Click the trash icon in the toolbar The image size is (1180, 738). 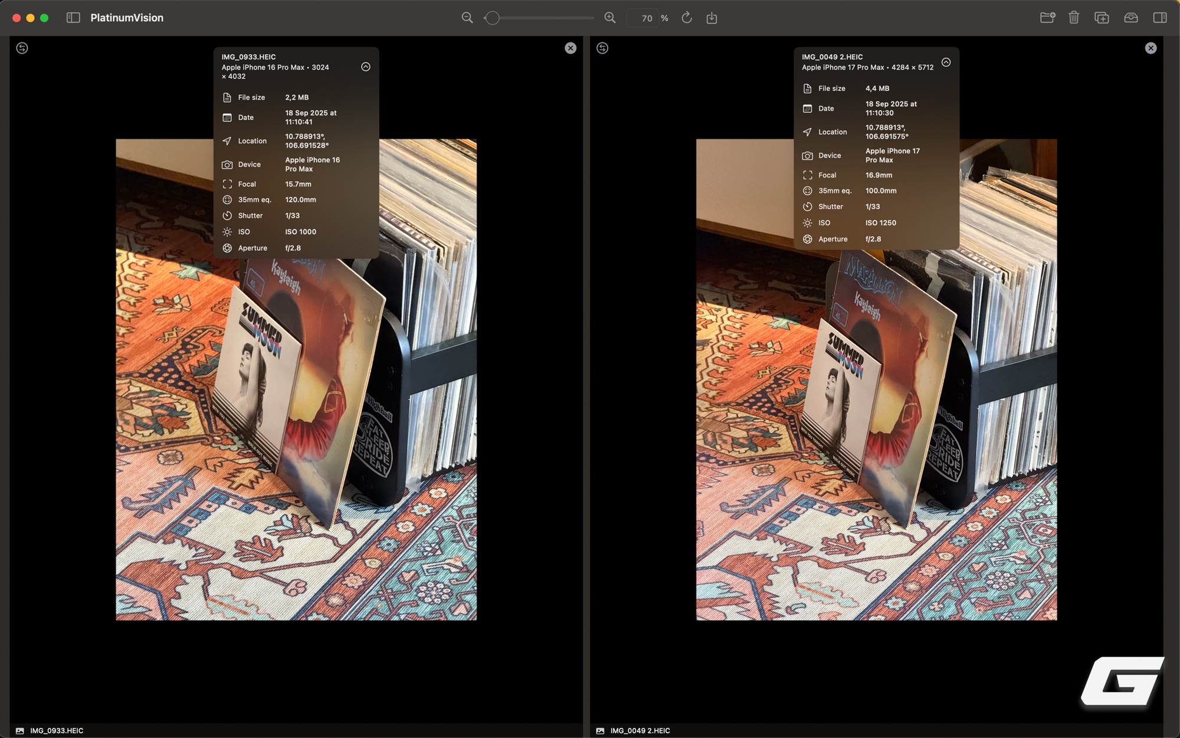pos(1074,18)
